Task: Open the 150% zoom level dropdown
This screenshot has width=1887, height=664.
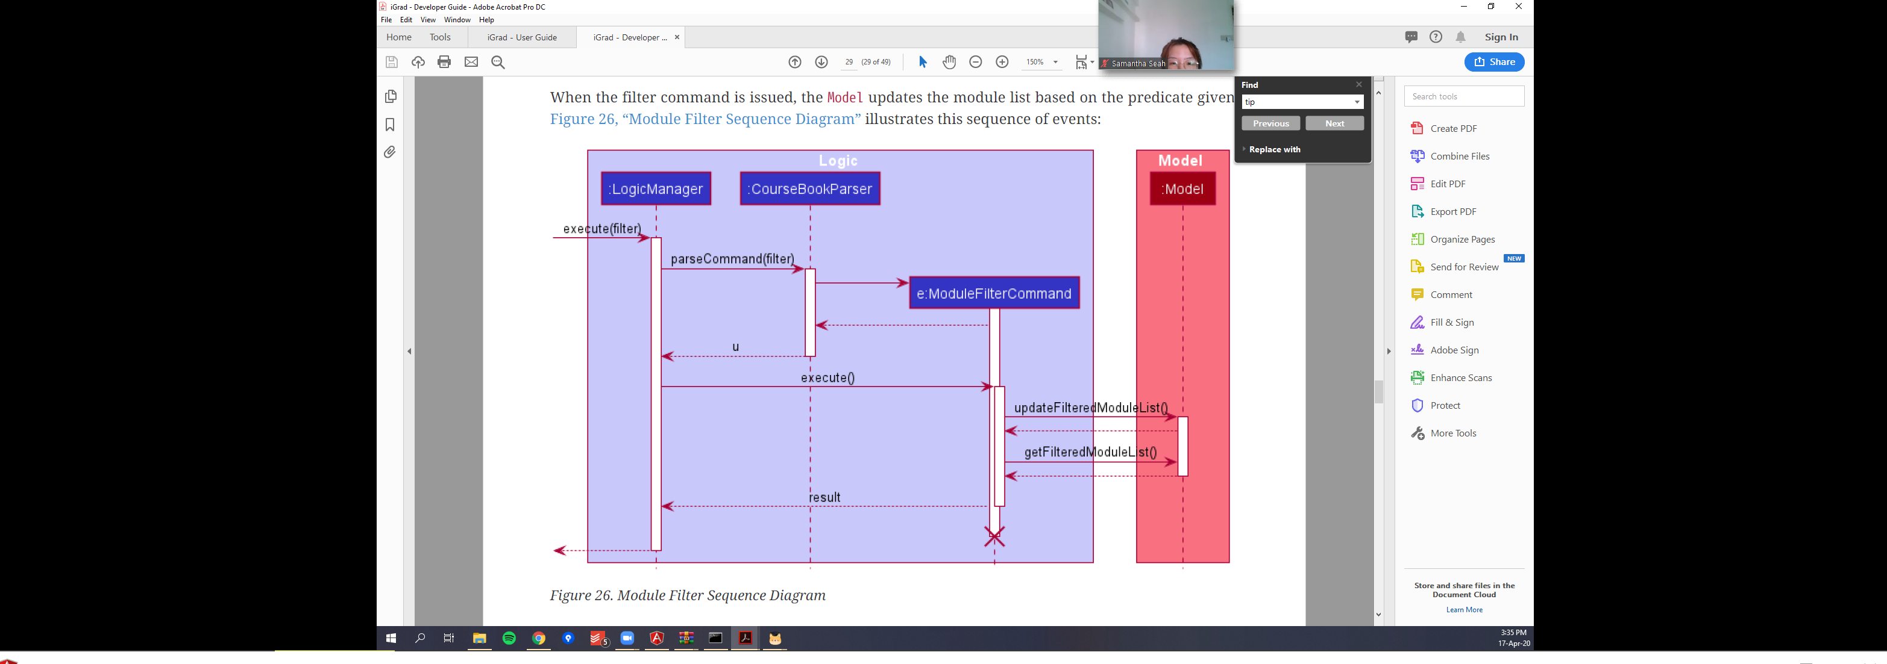Action: (x=1055, y=62)
